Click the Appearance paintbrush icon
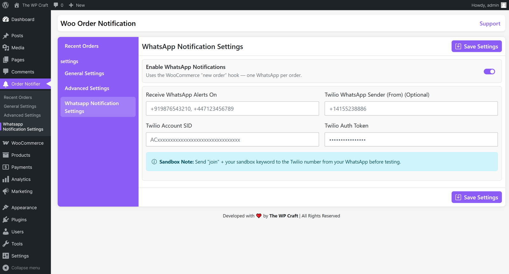This screenshot has height=274, width=509. click(x=6, y=208)
